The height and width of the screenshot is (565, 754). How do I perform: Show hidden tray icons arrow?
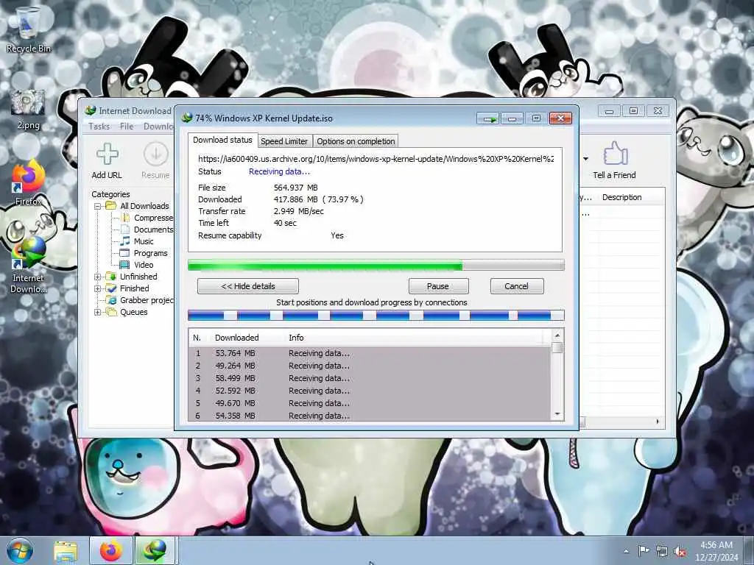pos(626,551)
